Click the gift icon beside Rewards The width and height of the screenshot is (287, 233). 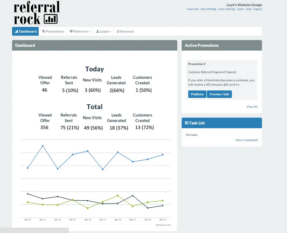pyautogui.click(x=118, y=31)
